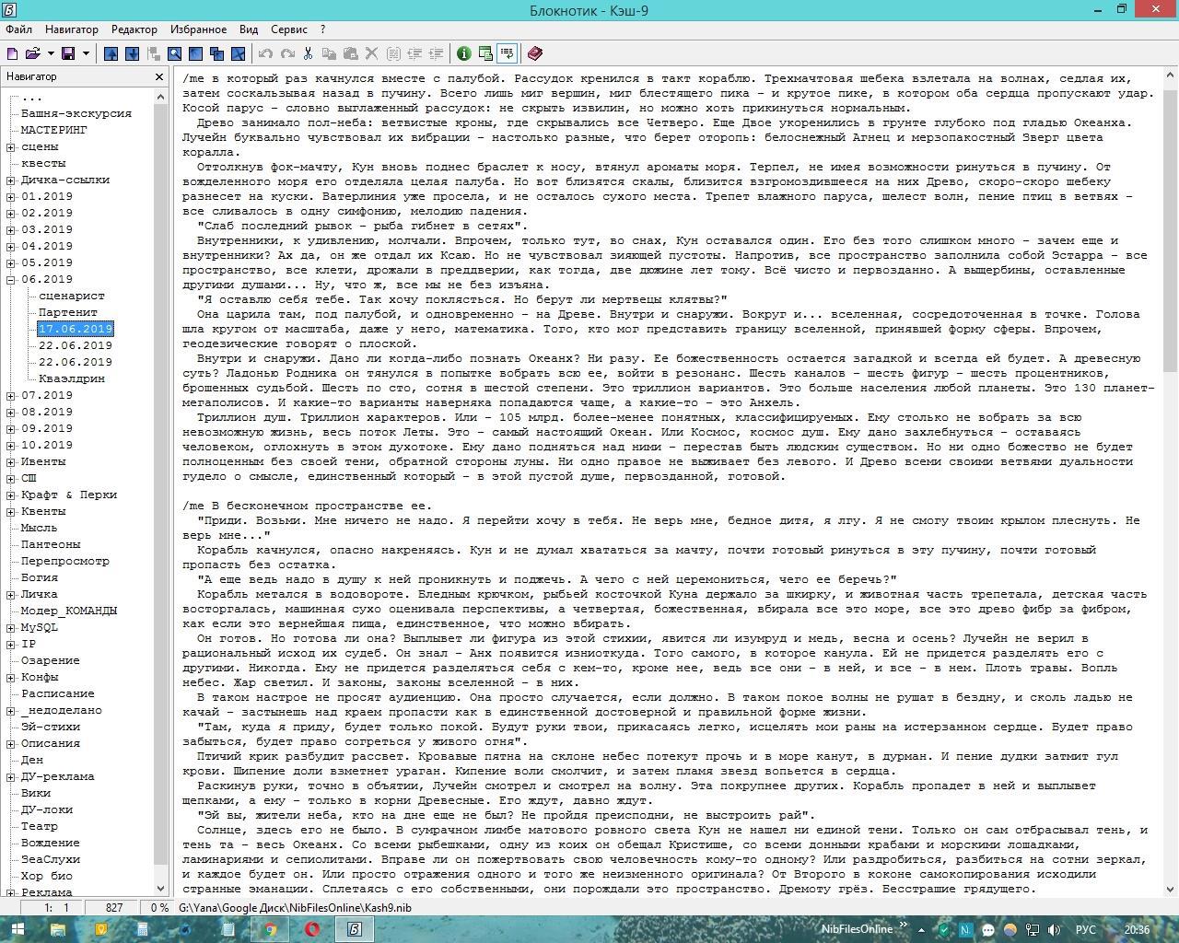Open the Навигатор menu

click(x=71, y=29)
